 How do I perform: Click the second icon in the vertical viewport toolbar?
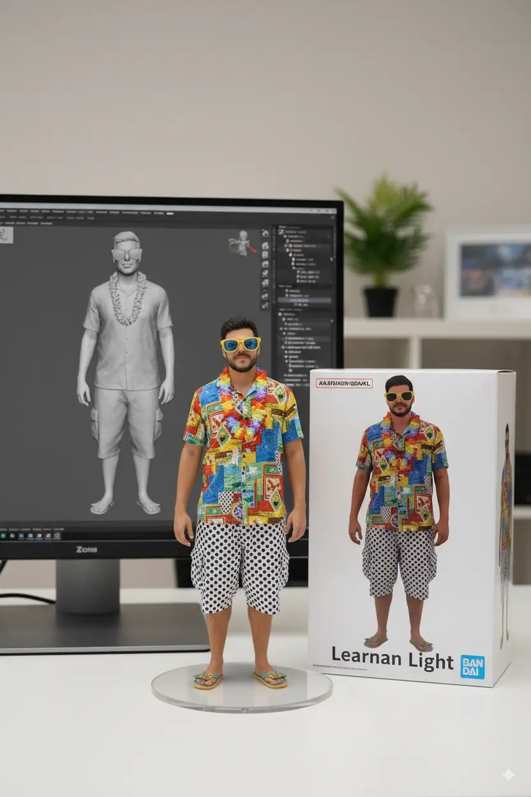pyautogui.click(x=265, y=245)
